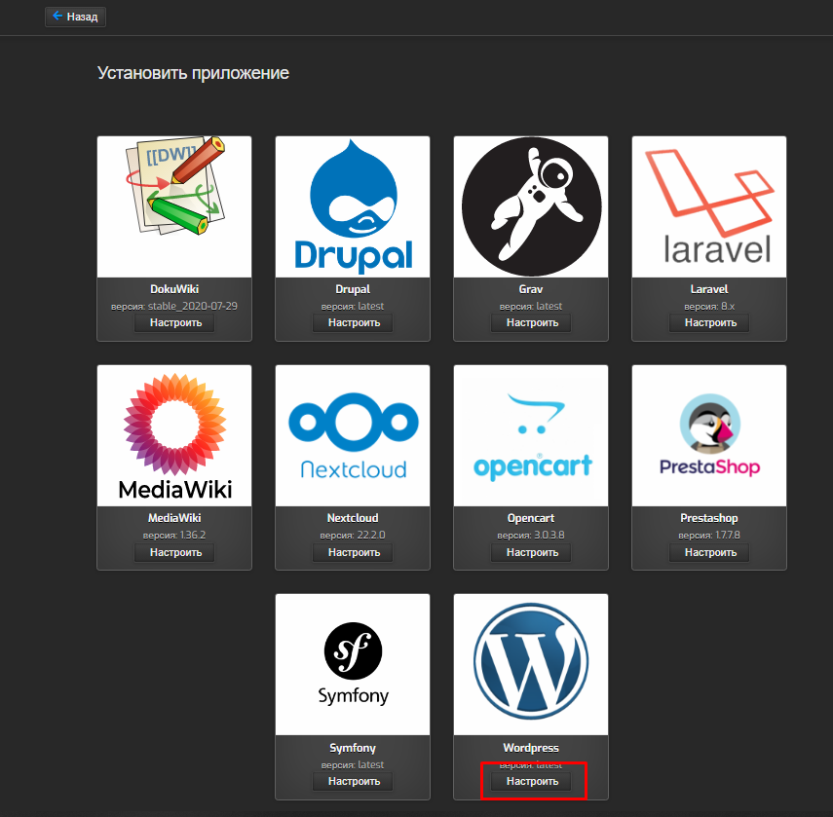This screenshot has width=833, height=817.
Task: Click the Opencart name label
Action: pos(531,518)
